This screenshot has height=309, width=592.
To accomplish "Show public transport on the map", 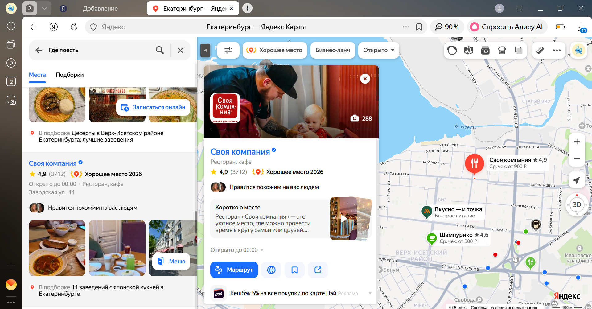I will click(502, 50).
